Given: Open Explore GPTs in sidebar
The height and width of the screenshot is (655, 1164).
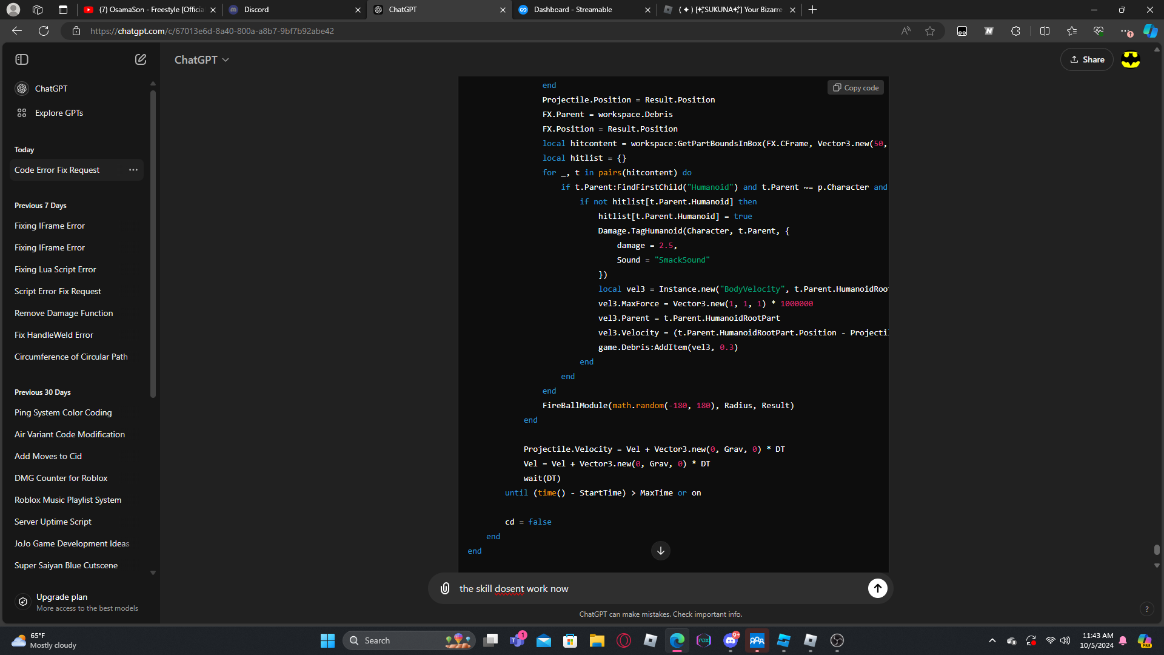Looking at the screenshot, I should (x=59, y=113).
